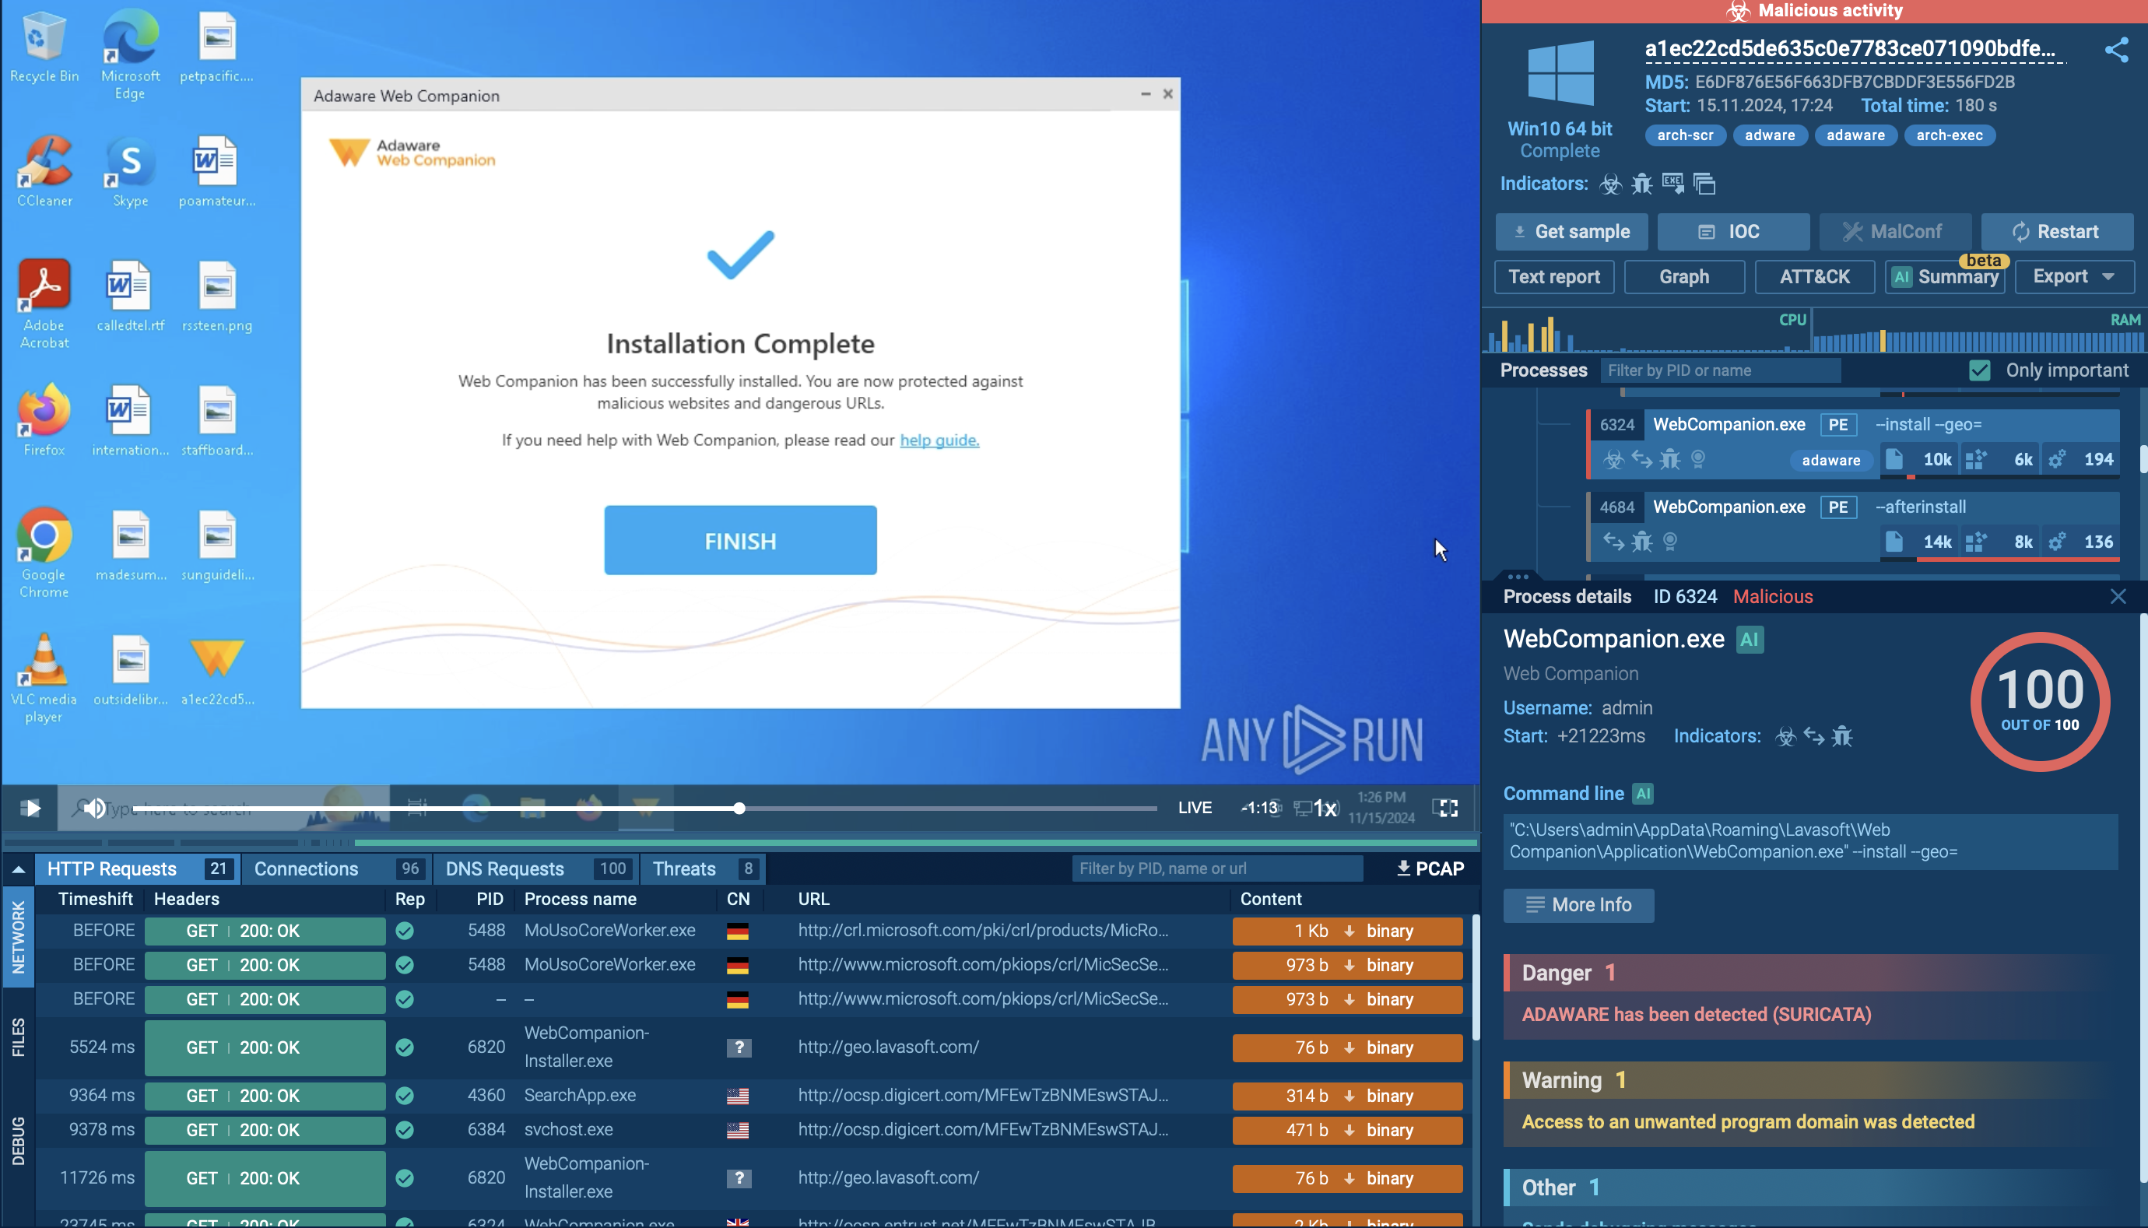Click the registry gear icon showing 136
Image resolution: width=2148 pixels, height=1228 pixels.
click(2058, 542)
